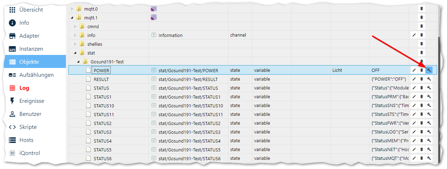Open Skripte in the sidebar
The height and width of the screenshot is (169, 447).
(28, 127)
